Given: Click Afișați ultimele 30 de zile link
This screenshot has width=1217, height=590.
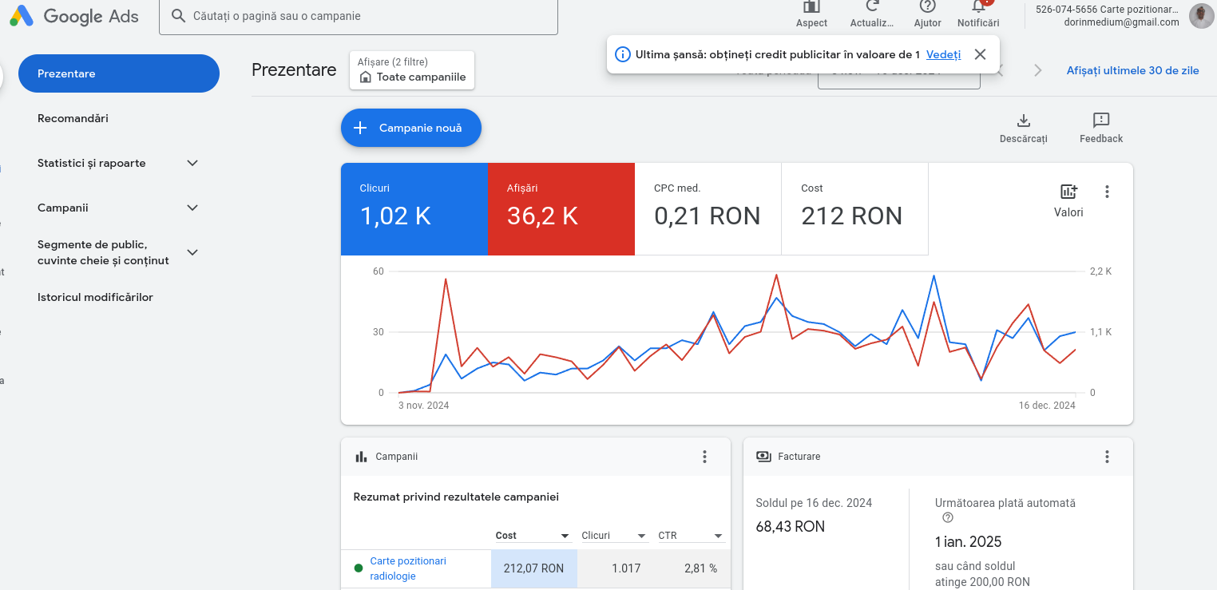Looking at the screenshot, I should 1132,70.
